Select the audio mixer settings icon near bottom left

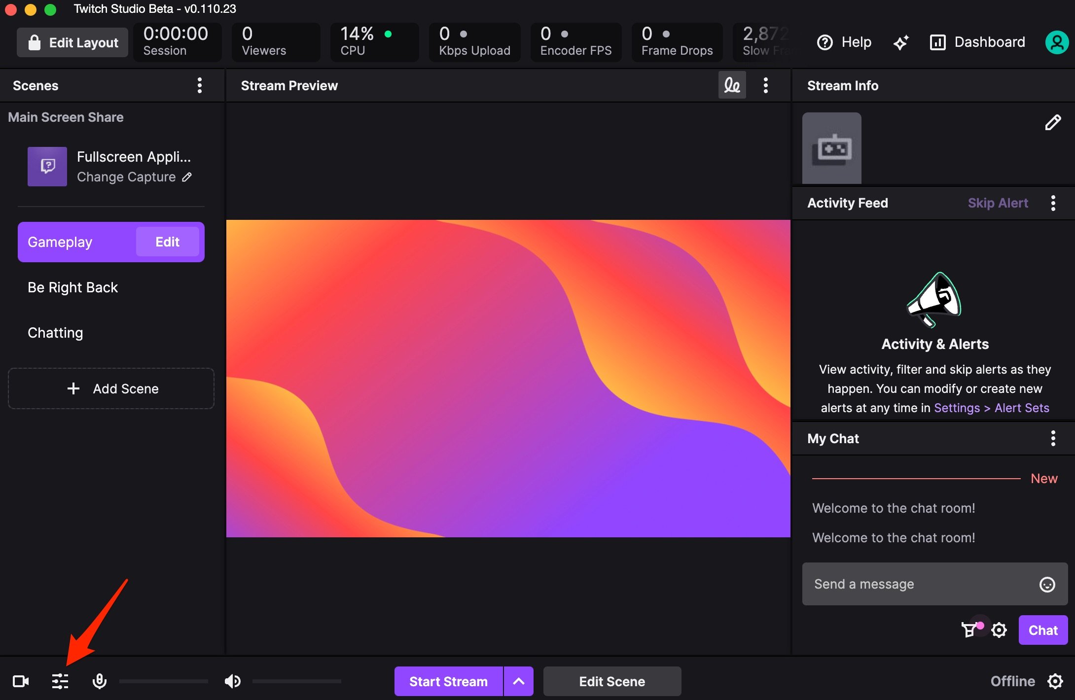pos(60,681)
